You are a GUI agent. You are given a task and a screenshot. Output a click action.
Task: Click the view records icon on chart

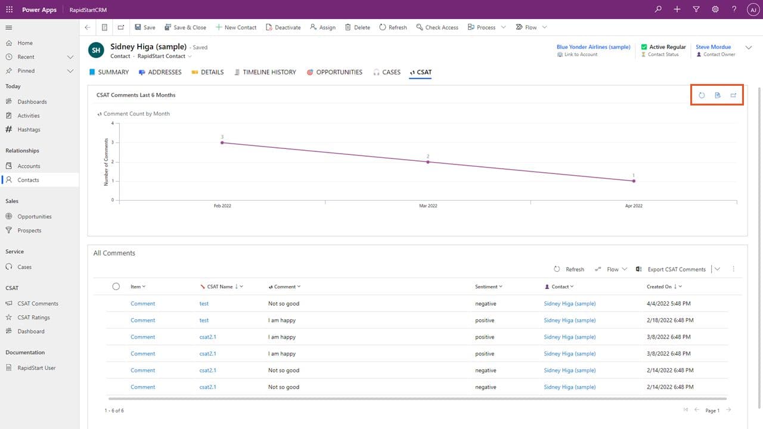tap(718, 95)
